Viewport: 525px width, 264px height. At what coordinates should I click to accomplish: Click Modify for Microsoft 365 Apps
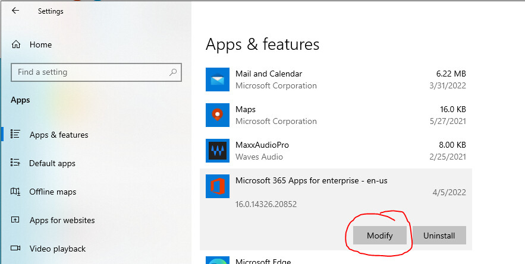[380, 236]
